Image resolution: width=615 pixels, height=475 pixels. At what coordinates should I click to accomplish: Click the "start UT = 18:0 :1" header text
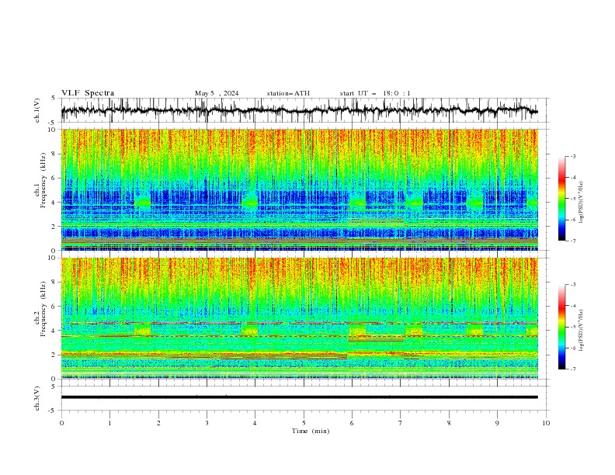pos(375,93)
